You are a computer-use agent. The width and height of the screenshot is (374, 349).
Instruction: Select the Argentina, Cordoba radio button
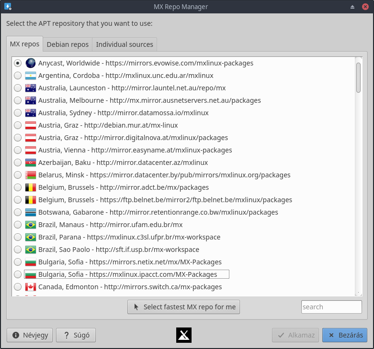18,76
